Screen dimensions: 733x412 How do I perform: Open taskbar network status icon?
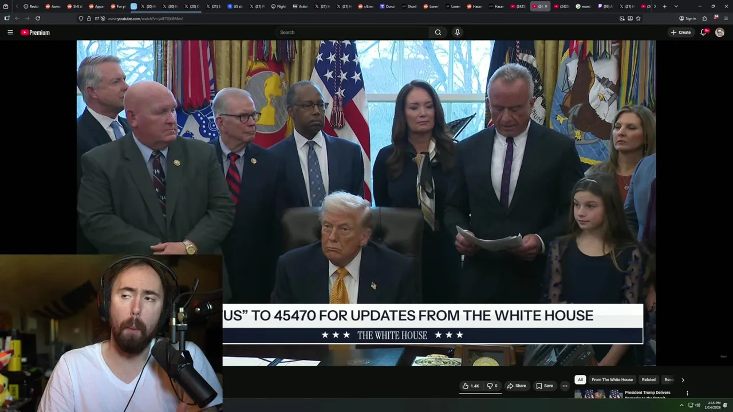(690, 405)
